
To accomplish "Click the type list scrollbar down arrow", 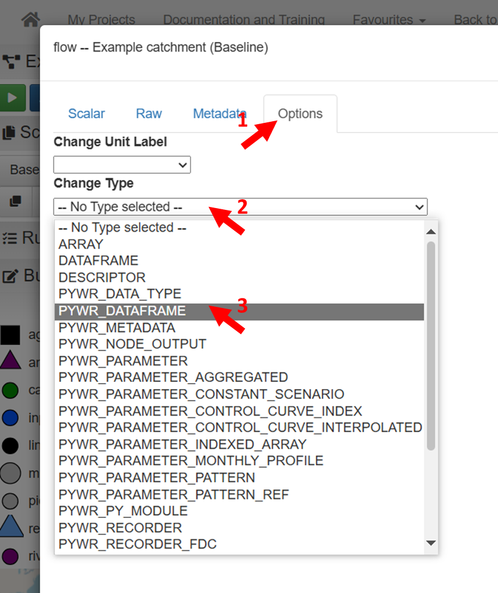I will 431,543.
